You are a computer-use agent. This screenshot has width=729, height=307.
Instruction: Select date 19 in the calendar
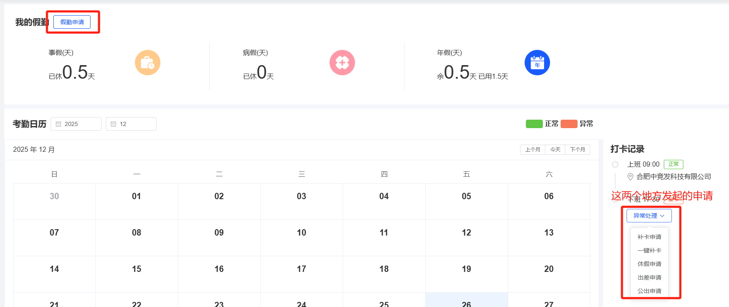[x=466, y=269]
